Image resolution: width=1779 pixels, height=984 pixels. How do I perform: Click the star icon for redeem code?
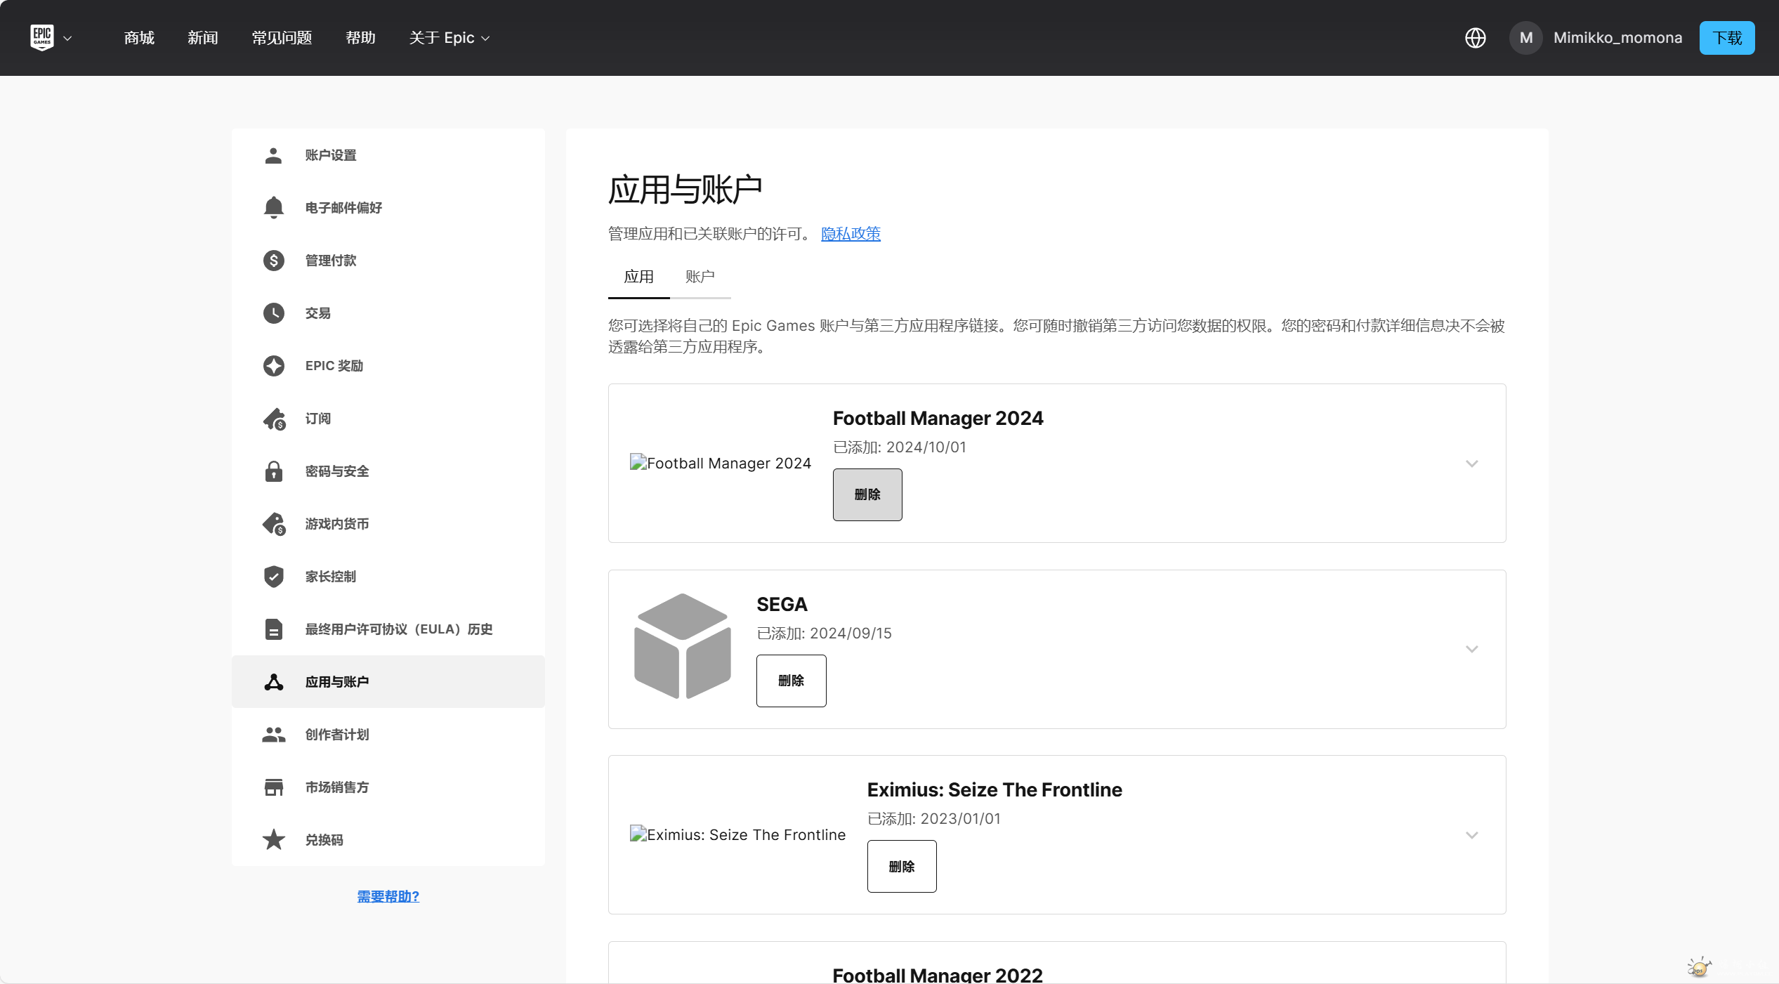coord(274,840)
